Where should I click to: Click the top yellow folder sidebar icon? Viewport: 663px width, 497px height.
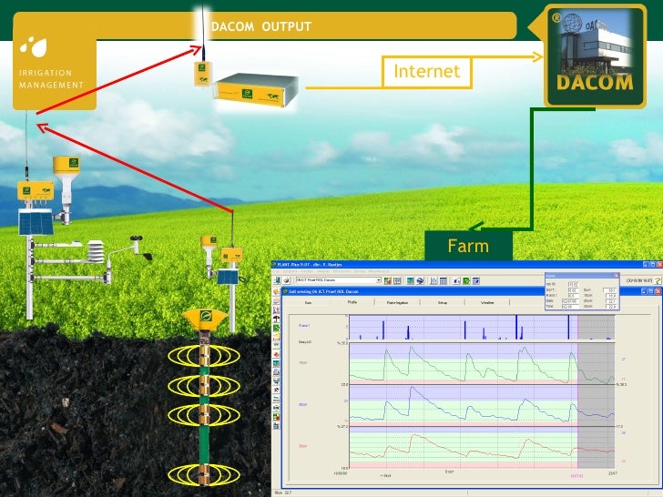(276, 291)
